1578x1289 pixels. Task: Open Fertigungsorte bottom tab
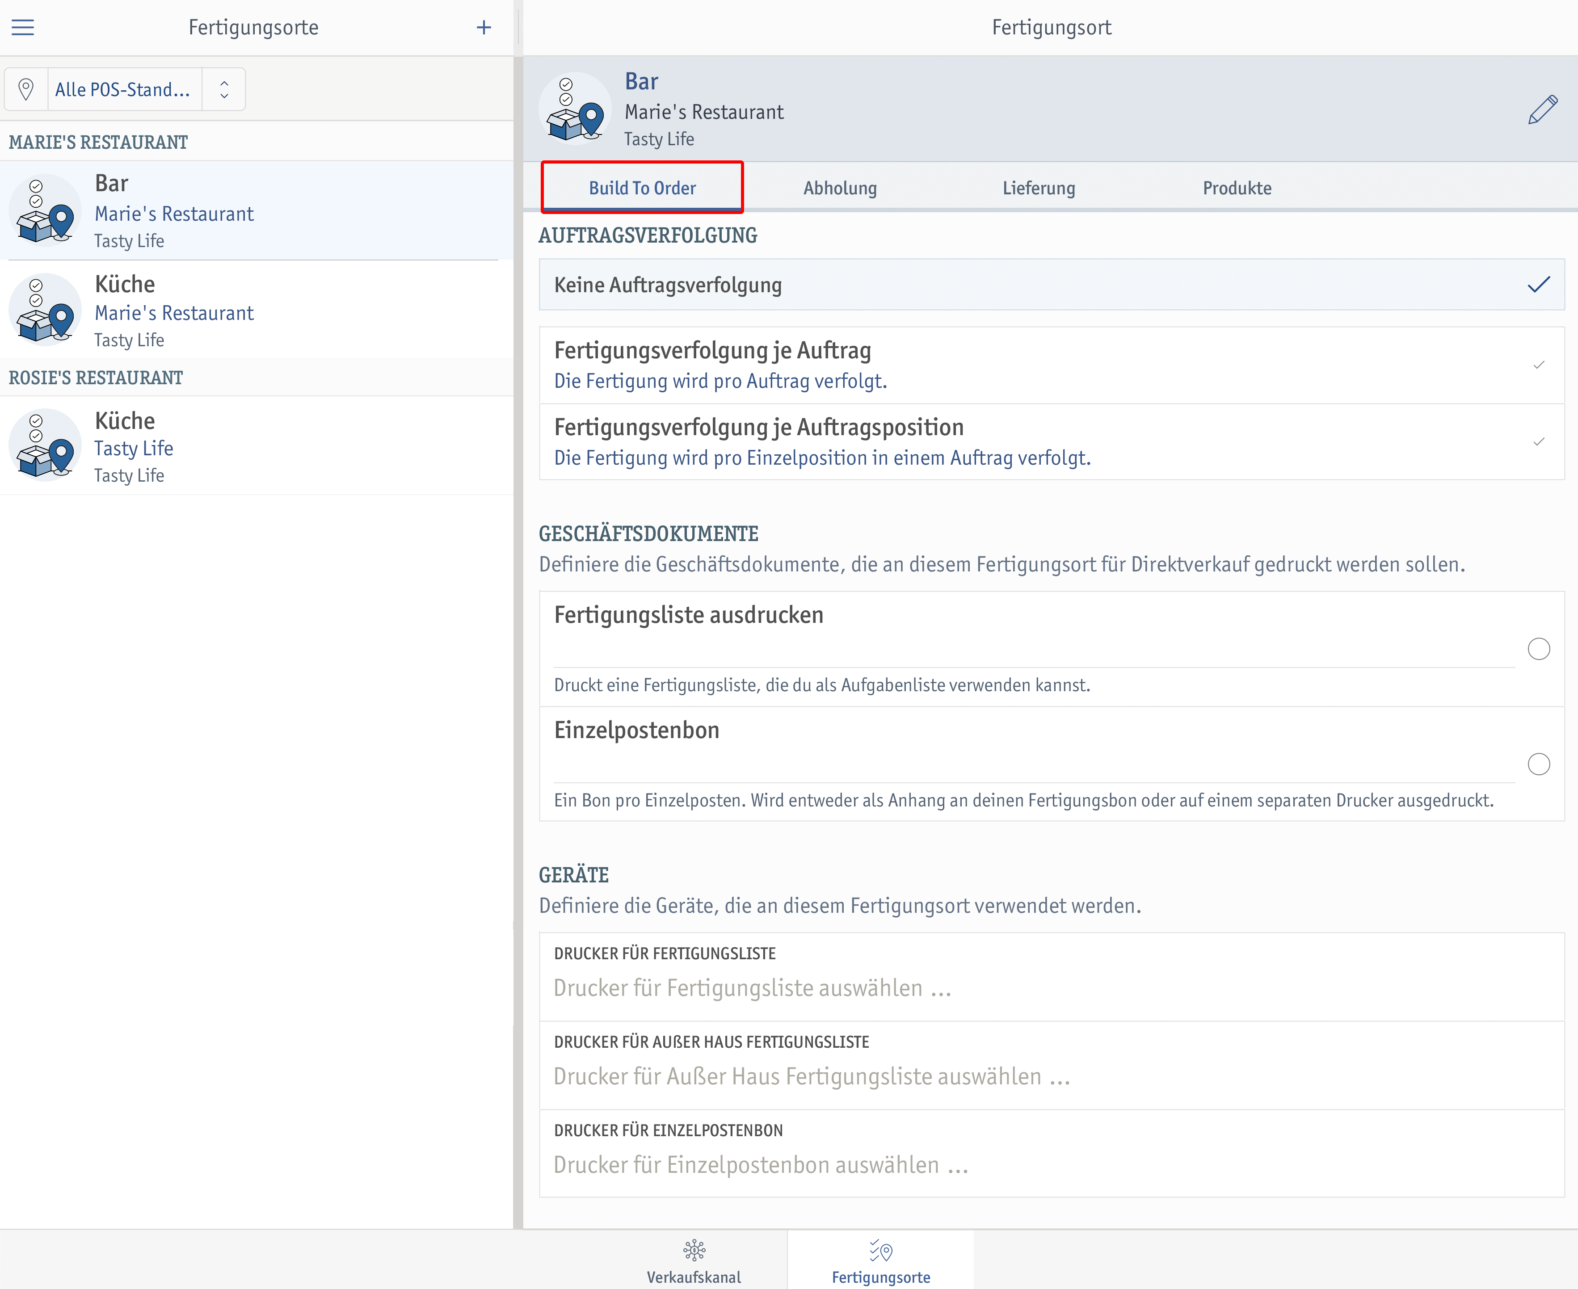pyautogui.click(x=881, y=1260)
